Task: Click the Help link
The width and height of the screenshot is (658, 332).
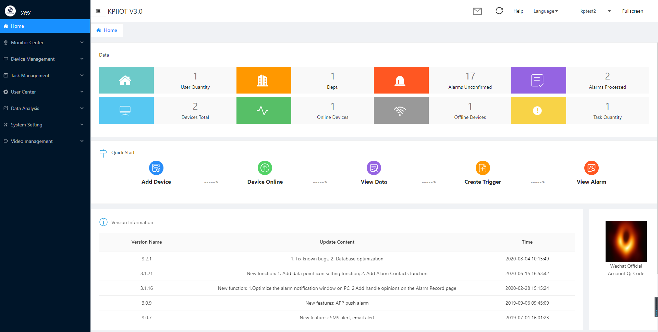Action: [518, 11]
